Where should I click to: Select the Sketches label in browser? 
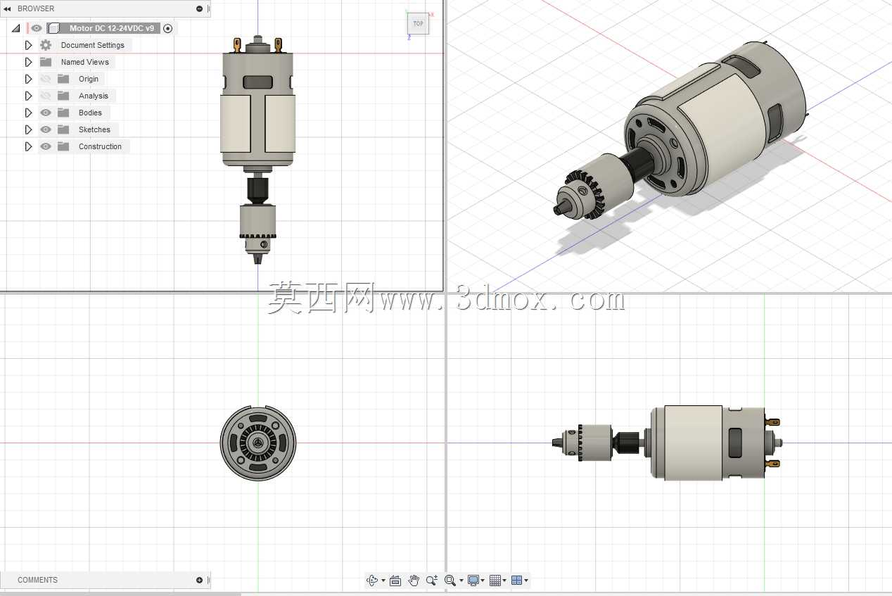pos(94,129)
